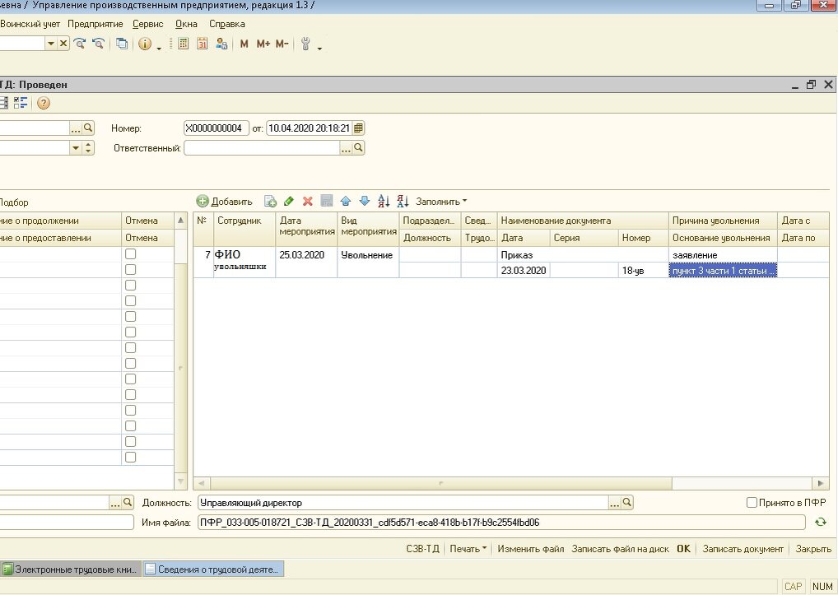Click the user with lock icon
The width and height of the screenshot is (838, 595).
(x=221, y=44)
